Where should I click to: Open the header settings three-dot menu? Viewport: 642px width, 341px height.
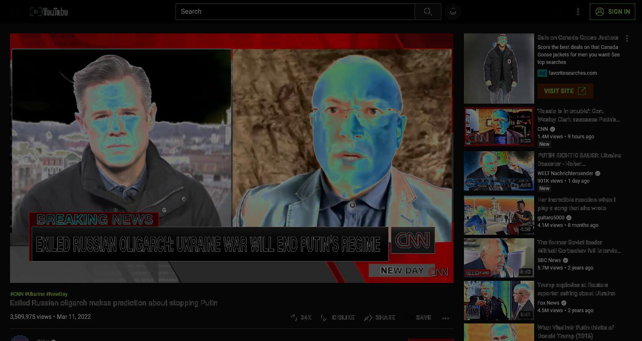pos(578,12)
